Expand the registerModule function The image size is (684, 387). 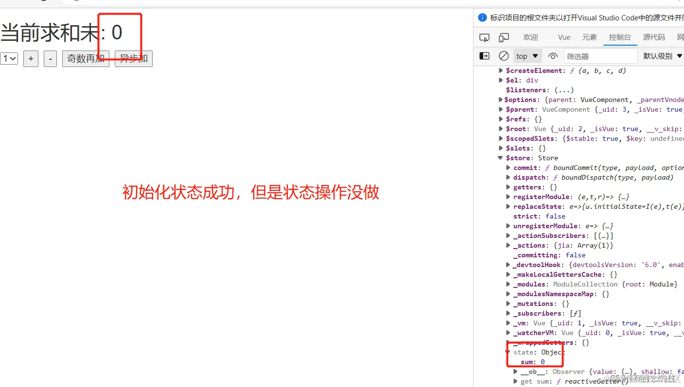tap(509, 197)
